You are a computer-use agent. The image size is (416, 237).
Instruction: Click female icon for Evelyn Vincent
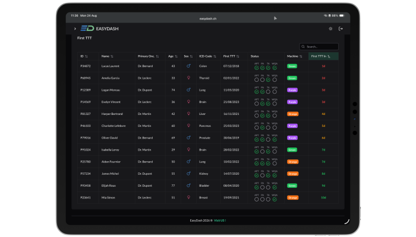tap(188, 101)
